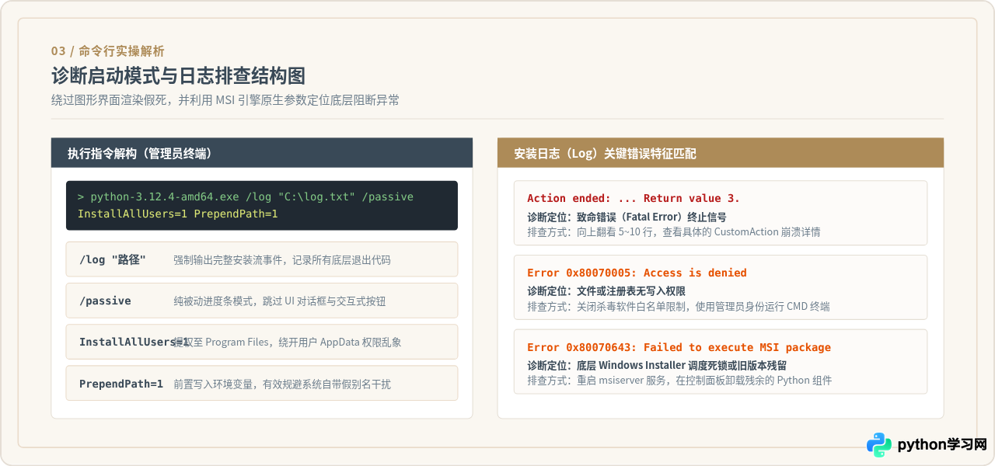This screenshot has height=466, width=995.
Task: Click the description "前置写入环境变量"
Action: point(282,384)
